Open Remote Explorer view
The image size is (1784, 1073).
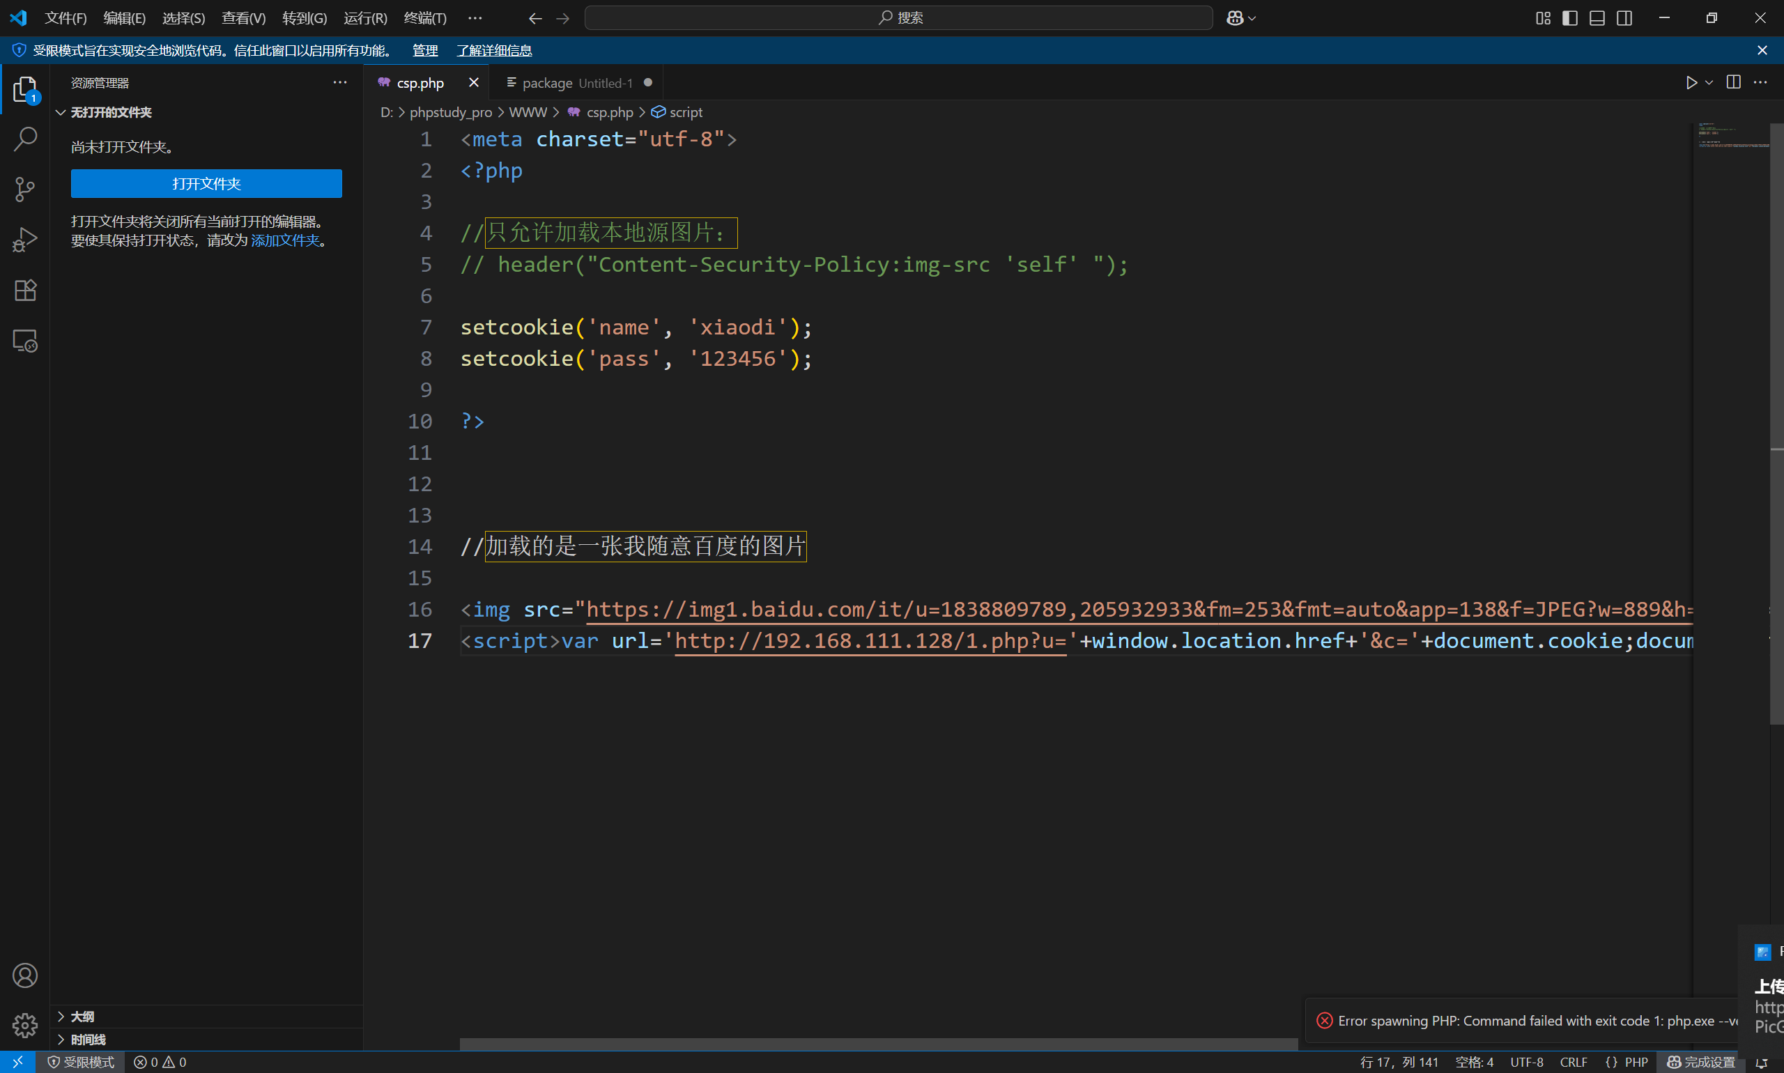(25, 341)
